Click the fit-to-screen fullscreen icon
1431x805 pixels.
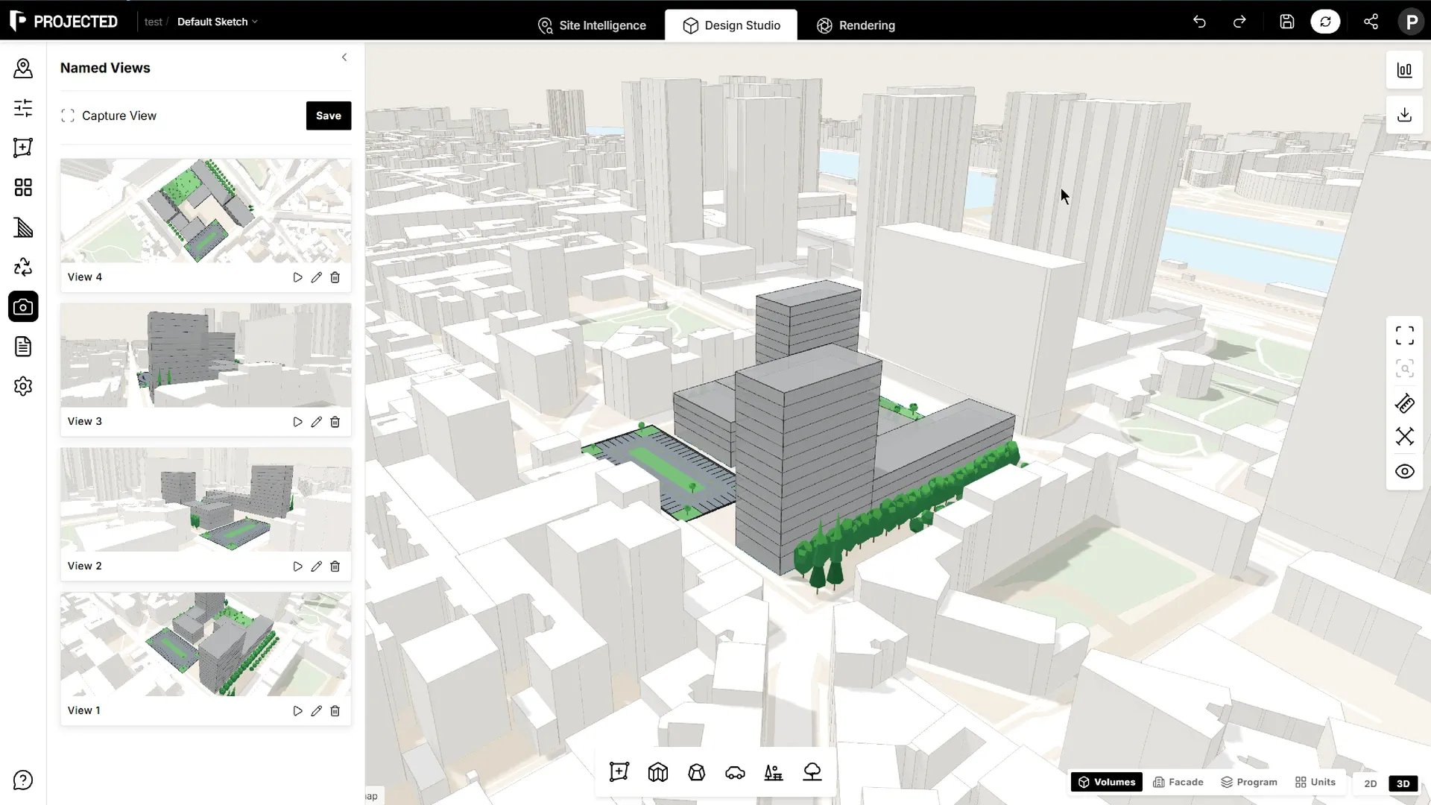(x=1404, y=335)
